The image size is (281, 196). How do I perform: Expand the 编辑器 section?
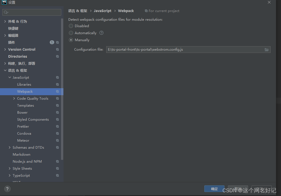pyautogui.click(x=5, y=35)
